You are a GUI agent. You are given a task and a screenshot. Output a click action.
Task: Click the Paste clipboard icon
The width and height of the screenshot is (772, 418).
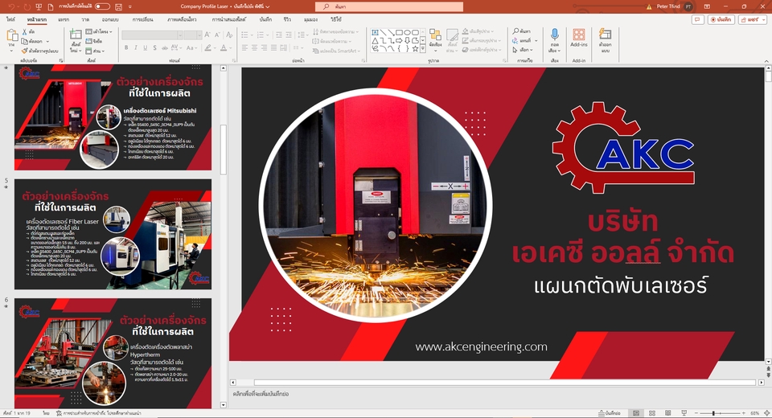click(12, 35)
